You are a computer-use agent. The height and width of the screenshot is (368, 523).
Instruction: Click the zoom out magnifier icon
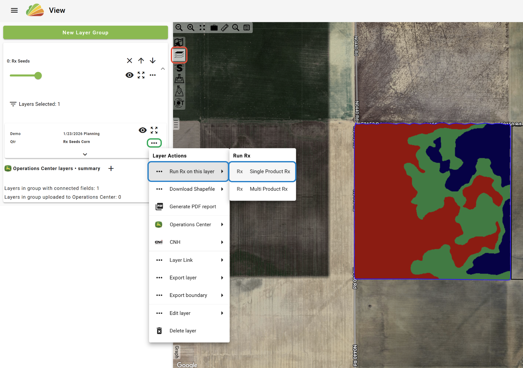tap(179, 28)
